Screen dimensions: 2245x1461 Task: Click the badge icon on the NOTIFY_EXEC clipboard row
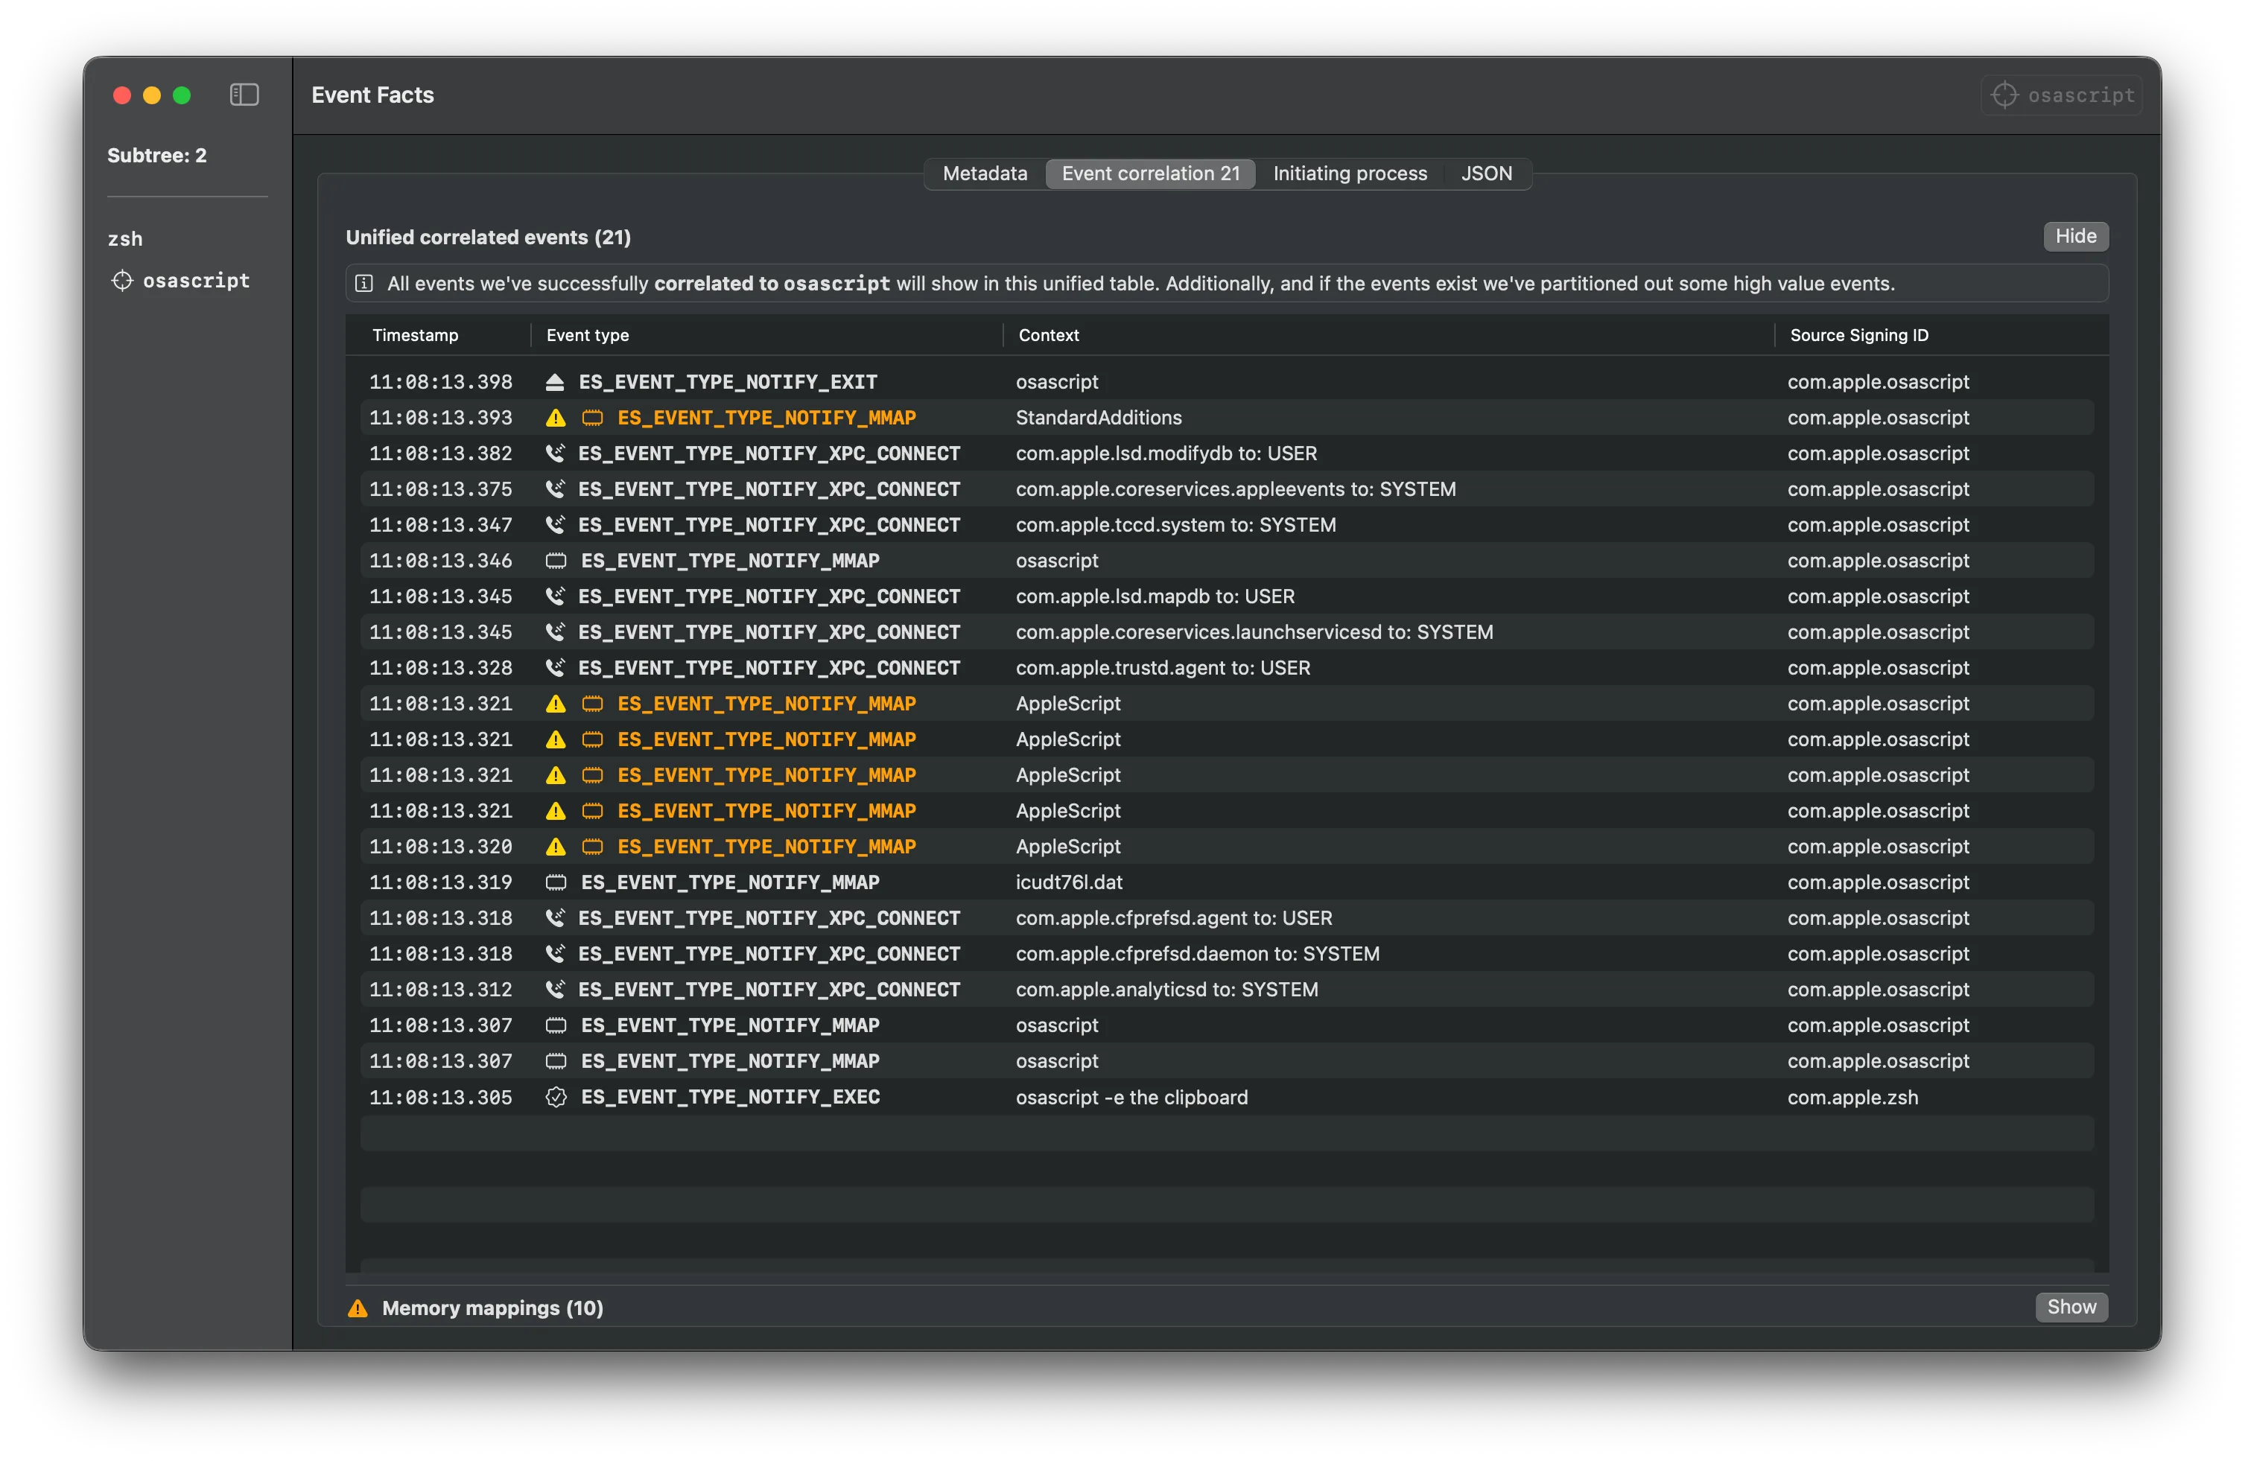(x=556, y=1097)
